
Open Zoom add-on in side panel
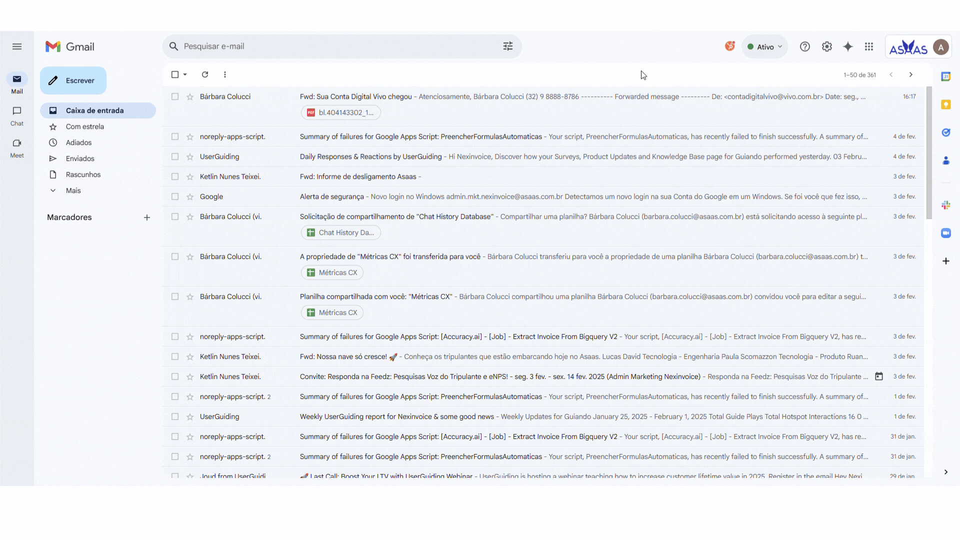[946, 233]
